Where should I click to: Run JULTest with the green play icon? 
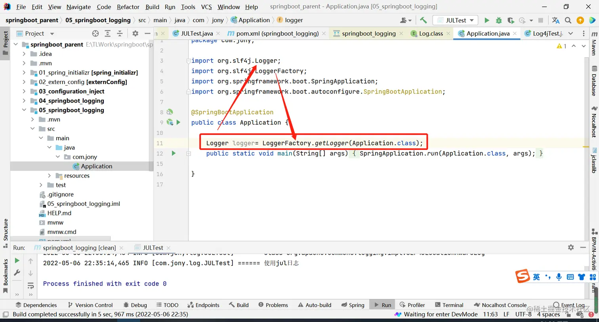coord(487,20)
